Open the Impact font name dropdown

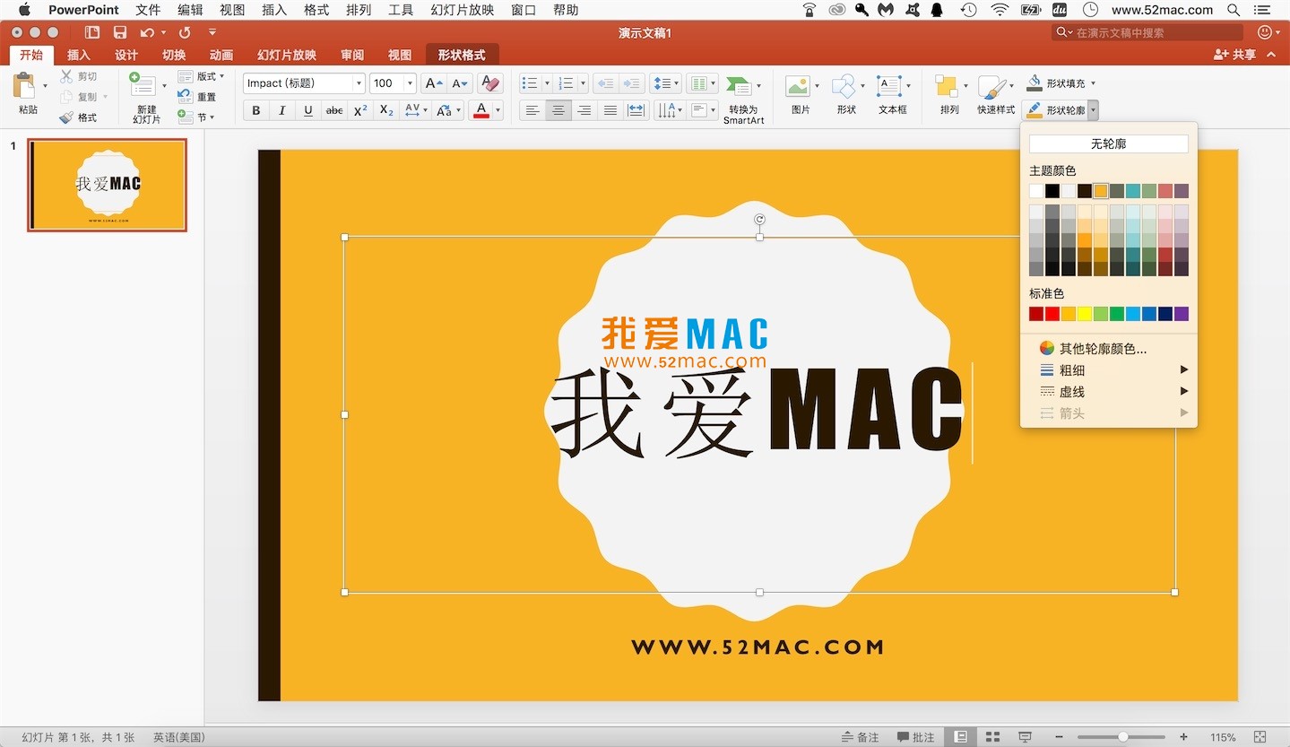coord(359,83)
